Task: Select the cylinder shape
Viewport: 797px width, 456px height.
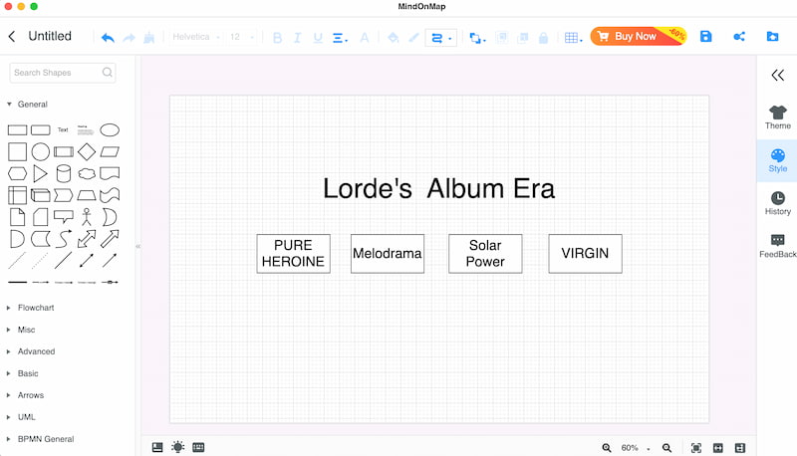Action: (64, 173)
